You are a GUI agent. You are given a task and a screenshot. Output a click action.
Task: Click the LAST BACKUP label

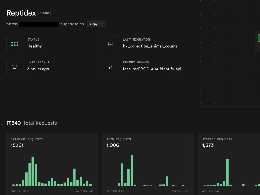coord(38,62)
